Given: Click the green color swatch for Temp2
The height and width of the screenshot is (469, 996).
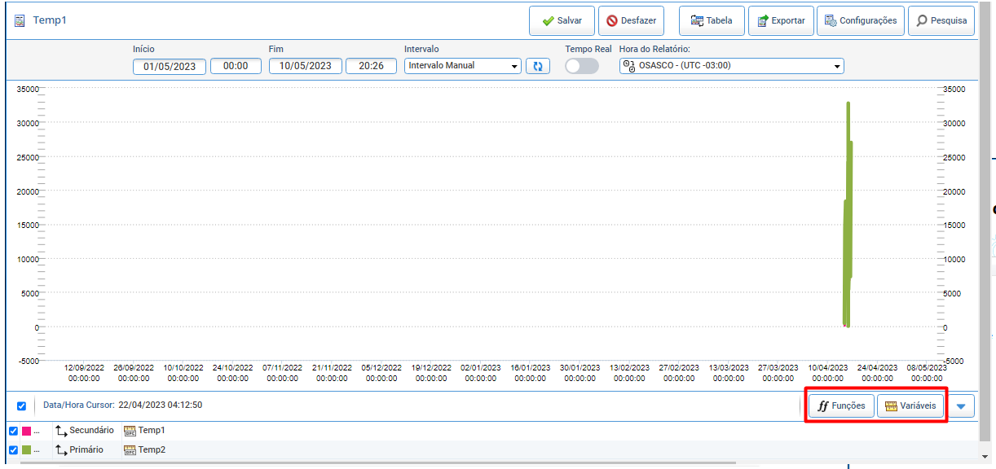Looking at the screenshot, I should pyautogui.click(x=26, y=450).
